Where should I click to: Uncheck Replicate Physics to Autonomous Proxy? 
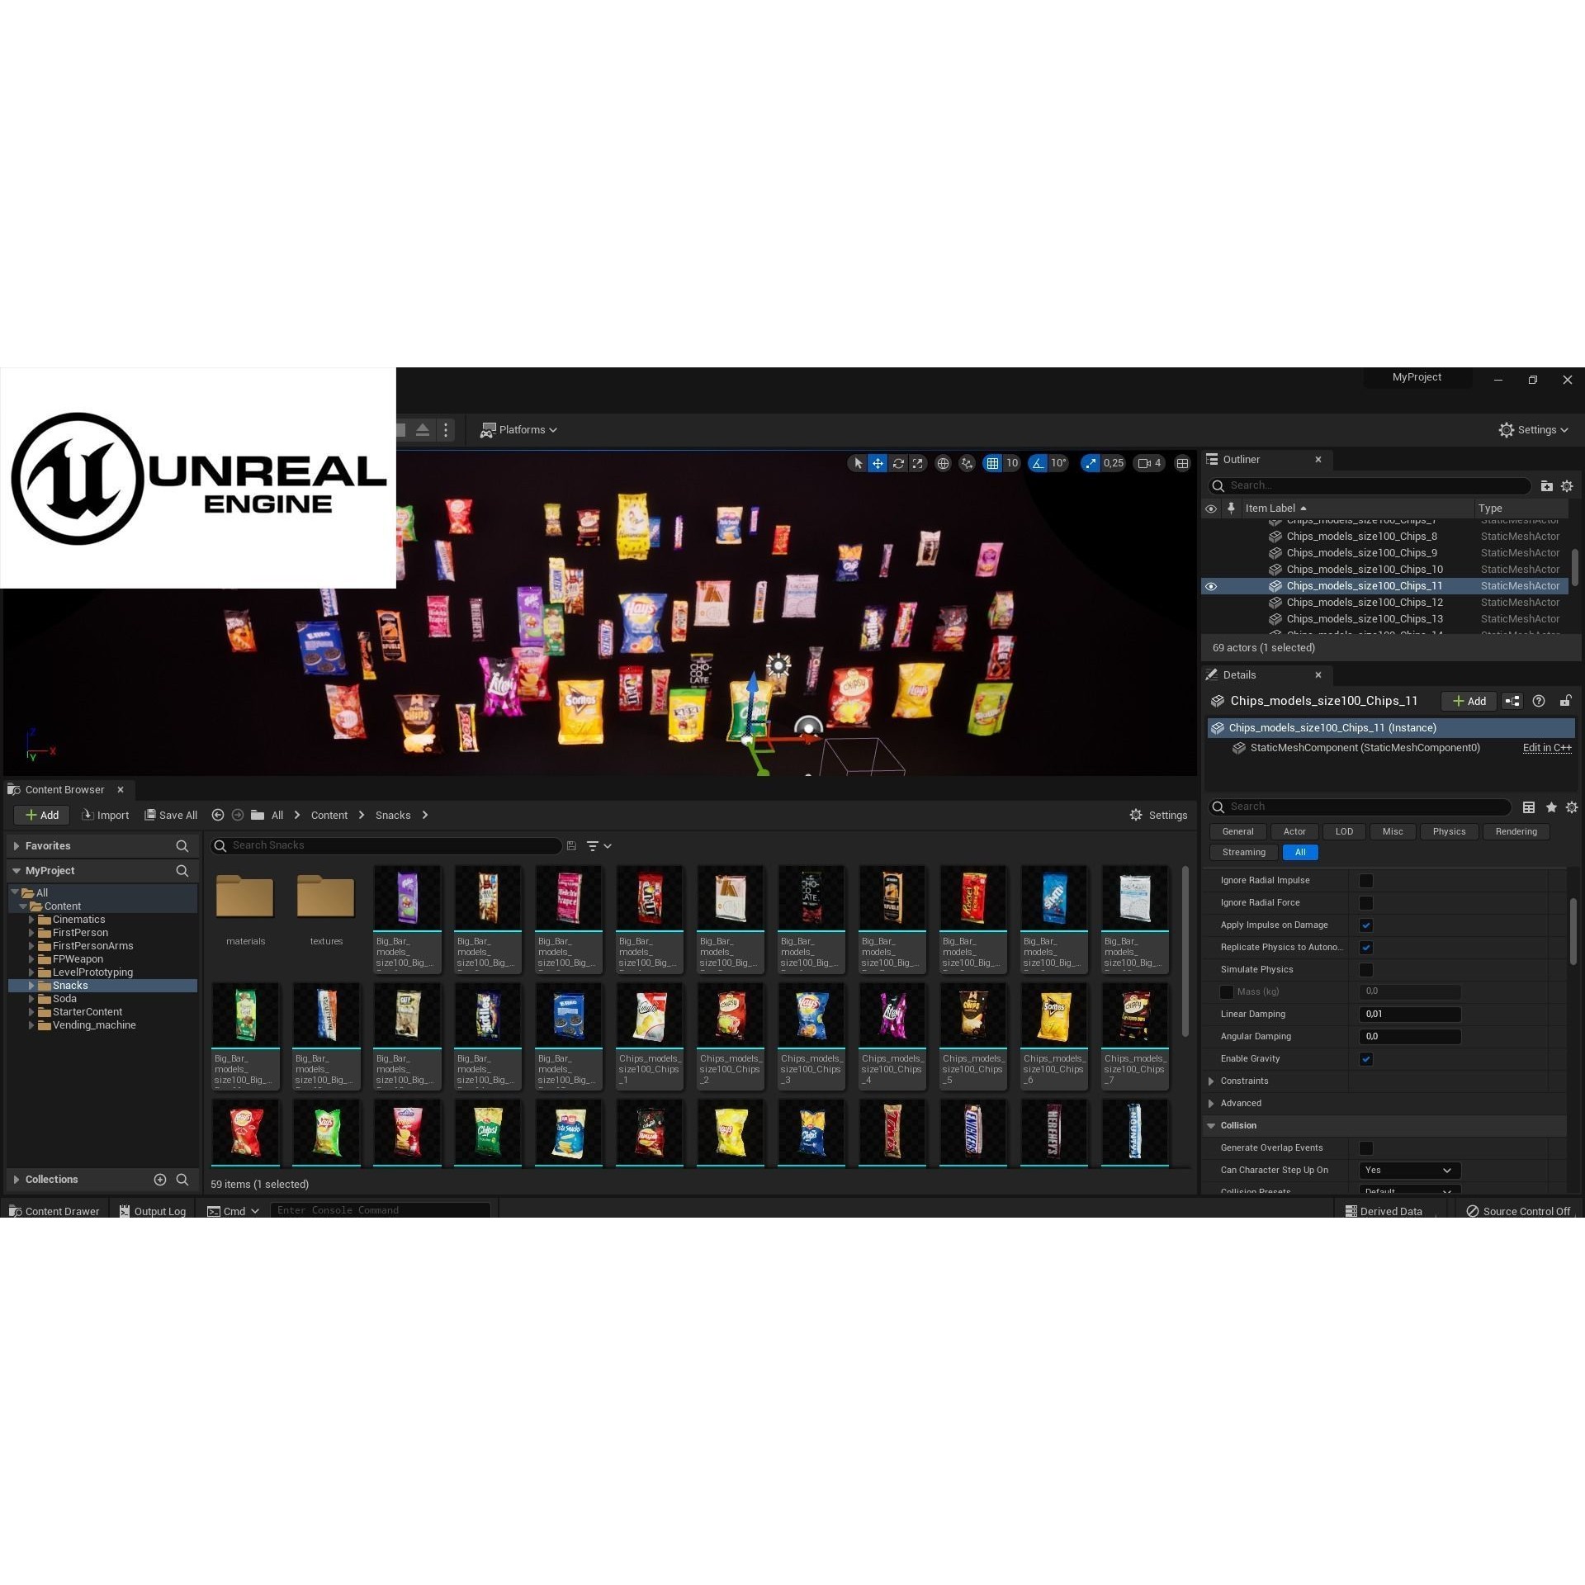click(x=1366, y=948)
